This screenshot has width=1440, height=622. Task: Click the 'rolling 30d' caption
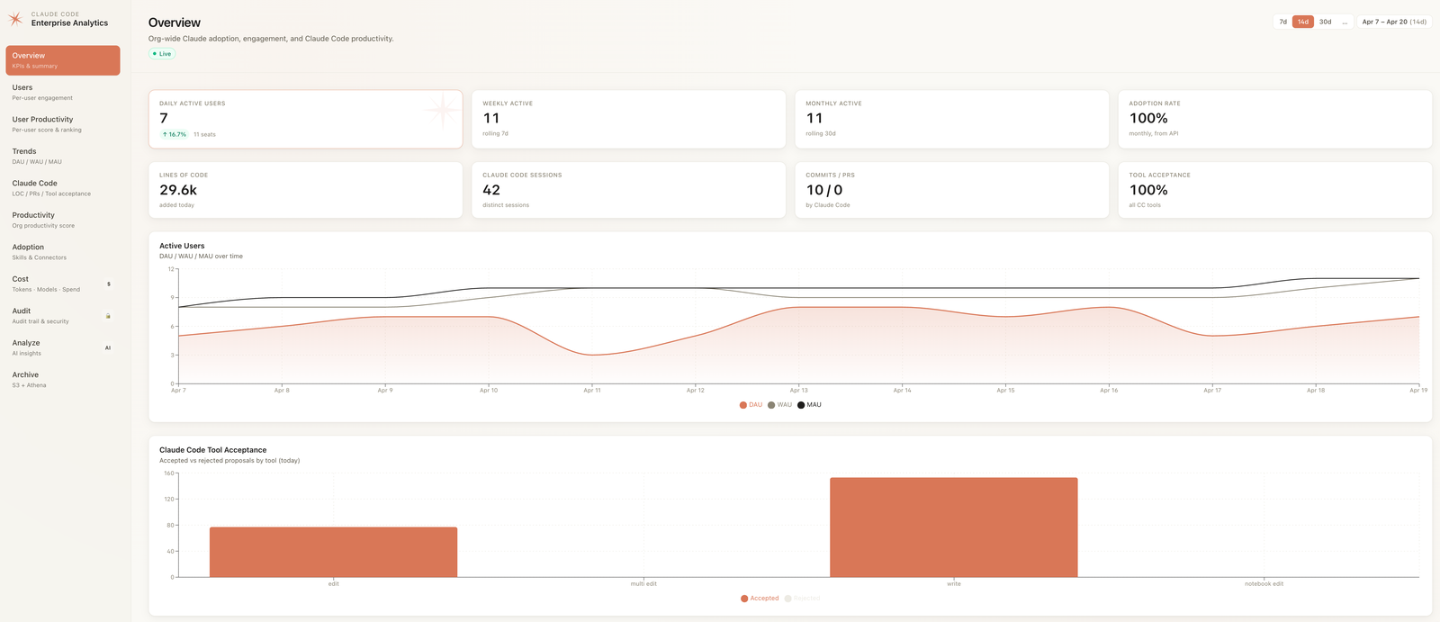[x=821, y=133]
